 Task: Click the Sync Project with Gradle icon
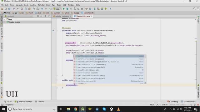tap(95, 9)
